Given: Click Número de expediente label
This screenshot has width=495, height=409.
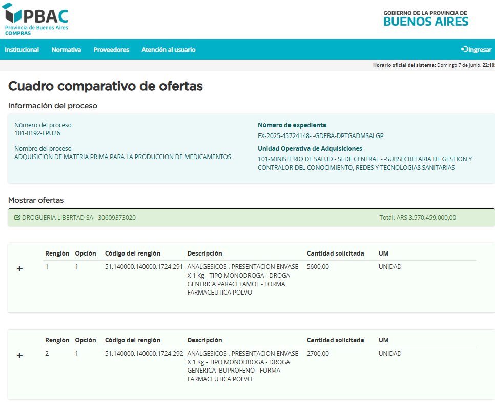Looking at the screenshot, I should click(292, 125).
